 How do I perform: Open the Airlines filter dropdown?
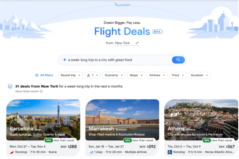pos(157,75)
